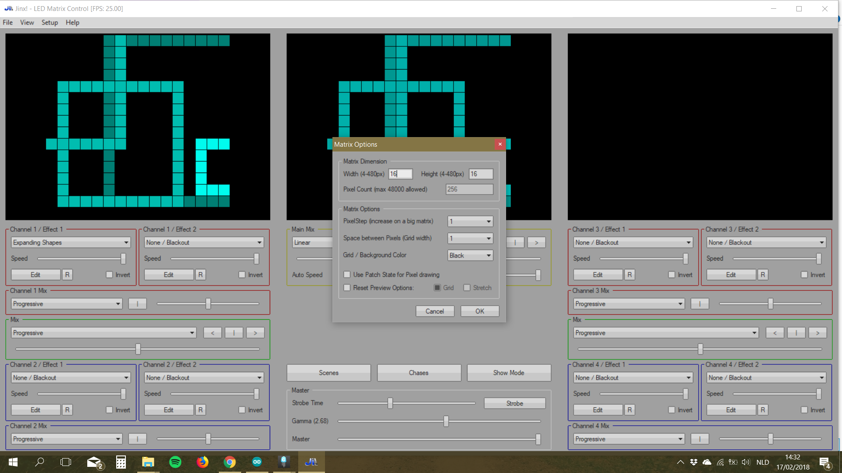
Task: Toggle Invert for Channel 1 Effect 1
Action: (x=109, y=275)
